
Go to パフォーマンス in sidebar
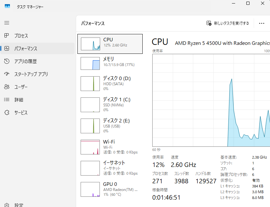pos(37,48)
